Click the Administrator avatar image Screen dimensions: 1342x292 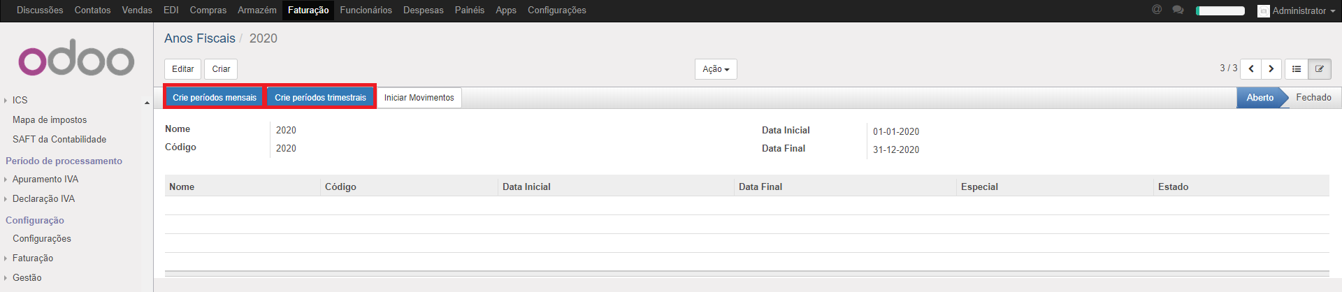click(1263, 11)
